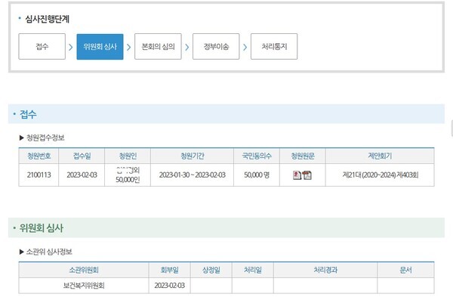Click the green 위원회 심사 section header
The height and width of the screenshot is (297, 453).
[226, 228]
